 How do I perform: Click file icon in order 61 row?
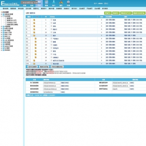35,39
